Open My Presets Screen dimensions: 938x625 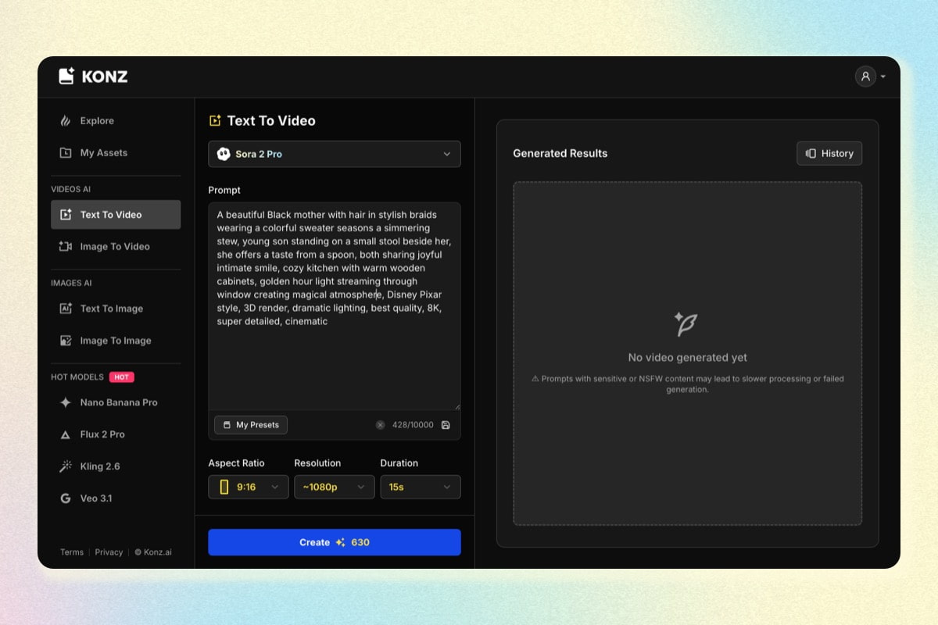pyautogui.click(x=251, y=425)
